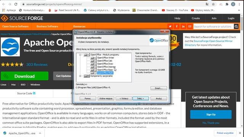Select OpenOffice Base component row

pyautogui.click(x=105, y=70)
